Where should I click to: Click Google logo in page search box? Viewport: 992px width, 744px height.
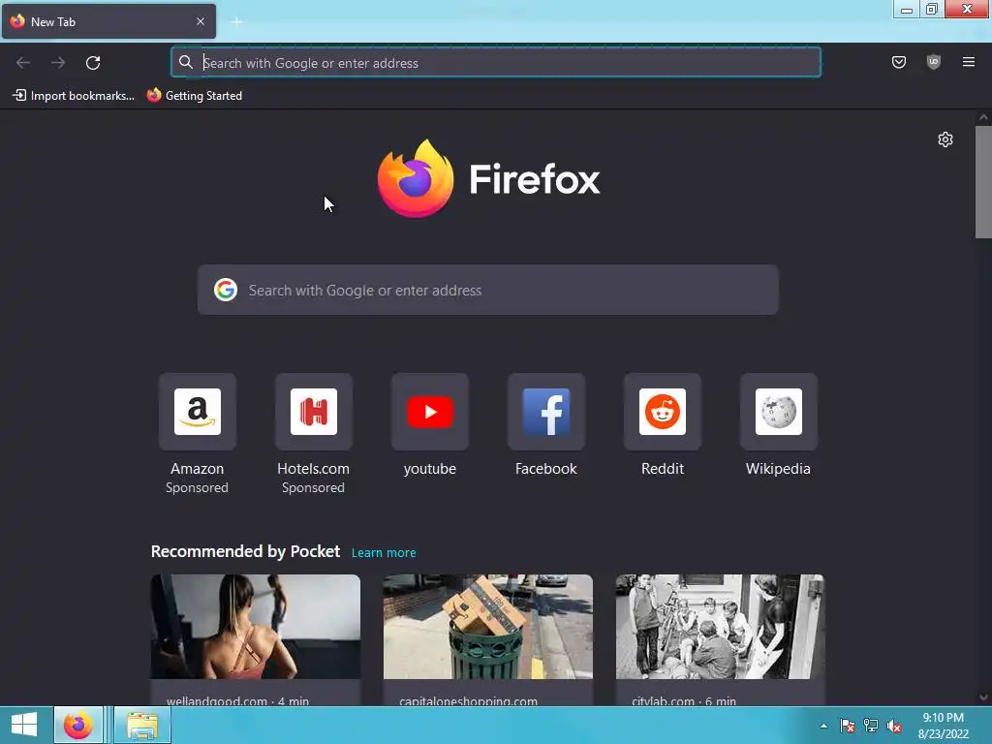[226, 290]
